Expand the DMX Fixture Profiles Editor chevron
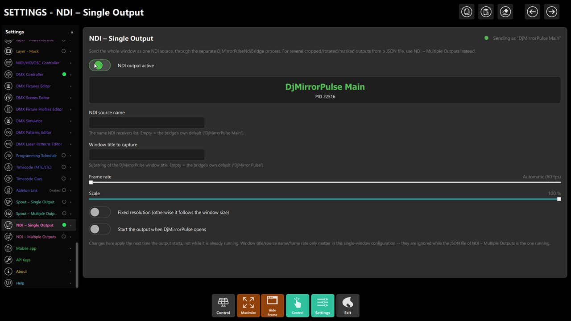The height and width of the screenshot is (321, 571). click(70, 109)
